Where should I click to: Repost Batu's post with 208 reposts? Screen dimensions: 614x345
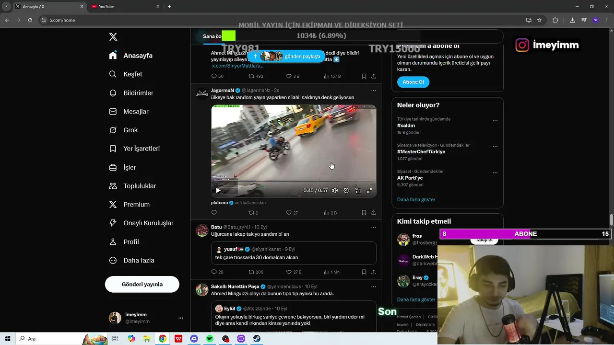[x=256, y=272]
